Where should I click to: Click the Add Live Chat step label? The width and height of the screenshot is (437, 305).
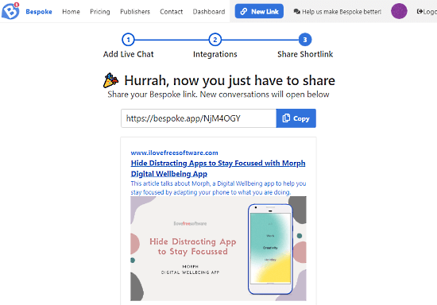tap(128, 54)
